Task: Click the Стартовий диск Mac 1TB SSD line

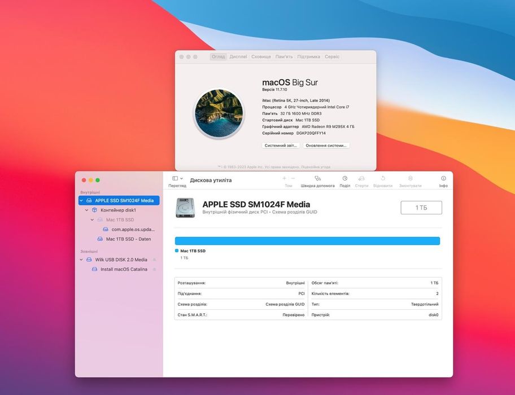Action: click(291, 120)
